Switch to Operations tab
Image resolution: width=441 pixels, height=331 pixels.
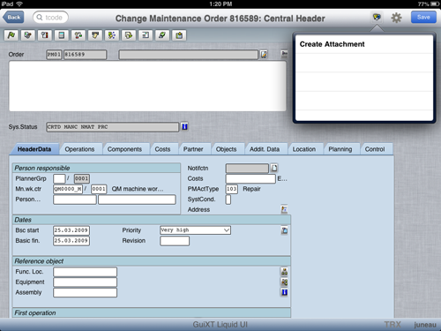pos(79,149)
